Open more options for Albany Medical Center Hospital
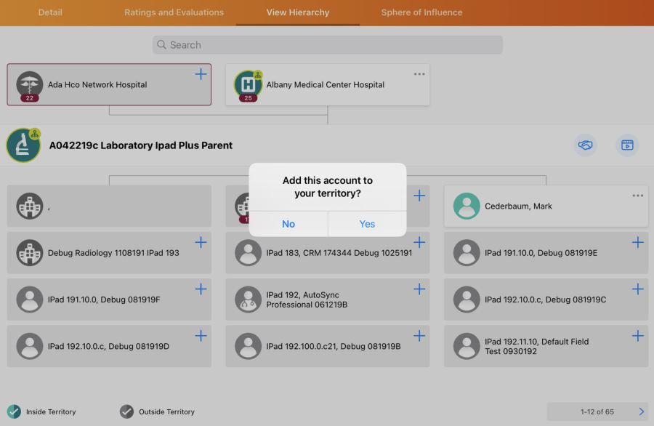 (419, 74)
